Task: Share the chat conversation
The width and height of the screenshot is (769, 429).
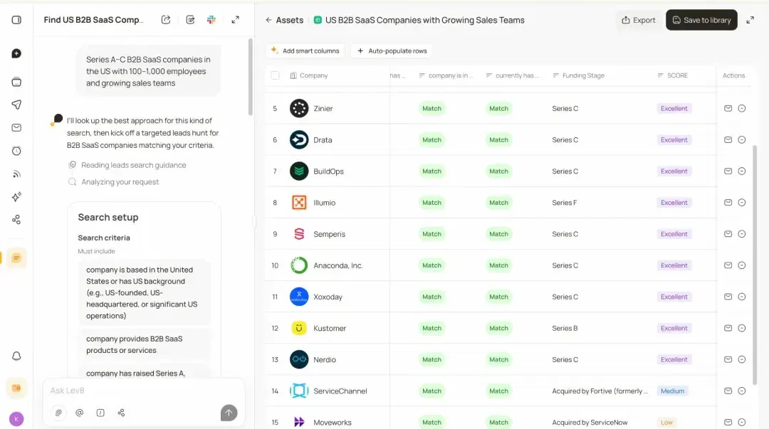Action: tap(166, 20)
